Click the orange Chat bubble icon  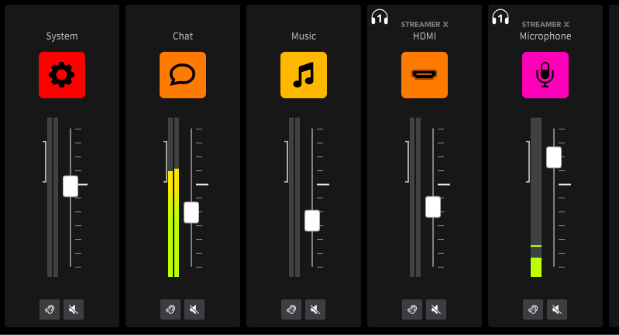(x=183, y=75)
